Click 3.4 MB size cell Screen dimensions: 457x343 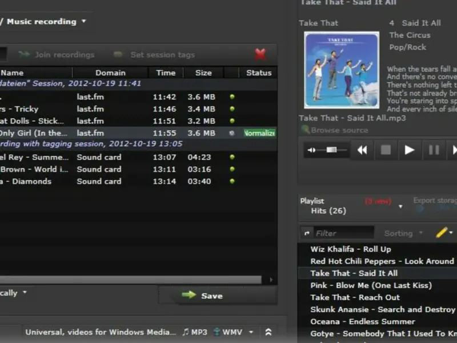pos(202,109)
